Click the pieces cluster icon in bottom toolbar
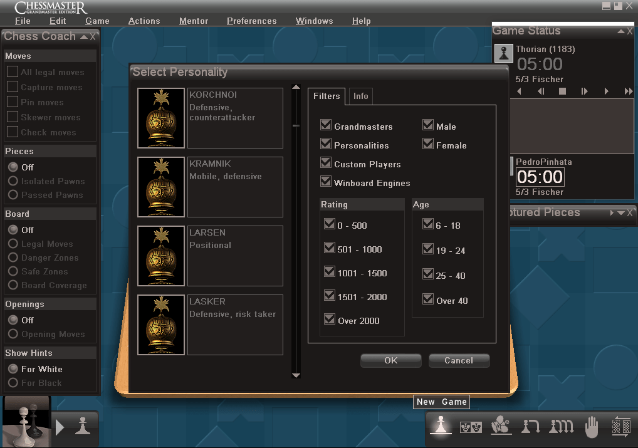Viewport: 638px width, 448px height. tap(501, 425)
